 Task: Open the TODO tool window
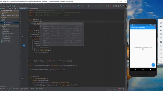click(x=9, y=88)
